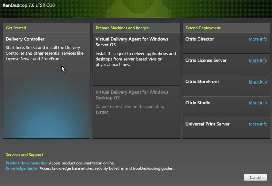Click the XenDesktop 7.6 LTSR CU8 title
This screenshot has width=272, height=186.
pyautogui.click(x=29, y=5)
